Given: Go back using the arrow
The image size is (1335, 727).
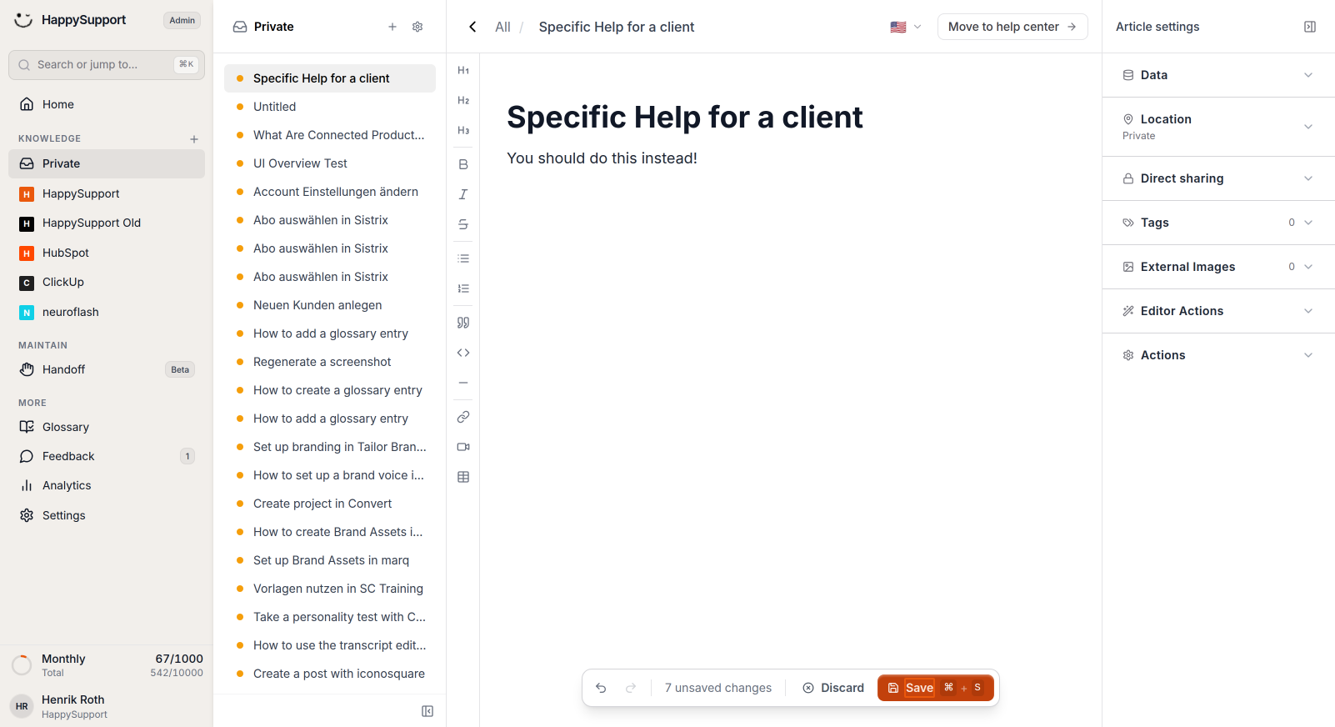Looking at the screenshot, I should (472, 27).
